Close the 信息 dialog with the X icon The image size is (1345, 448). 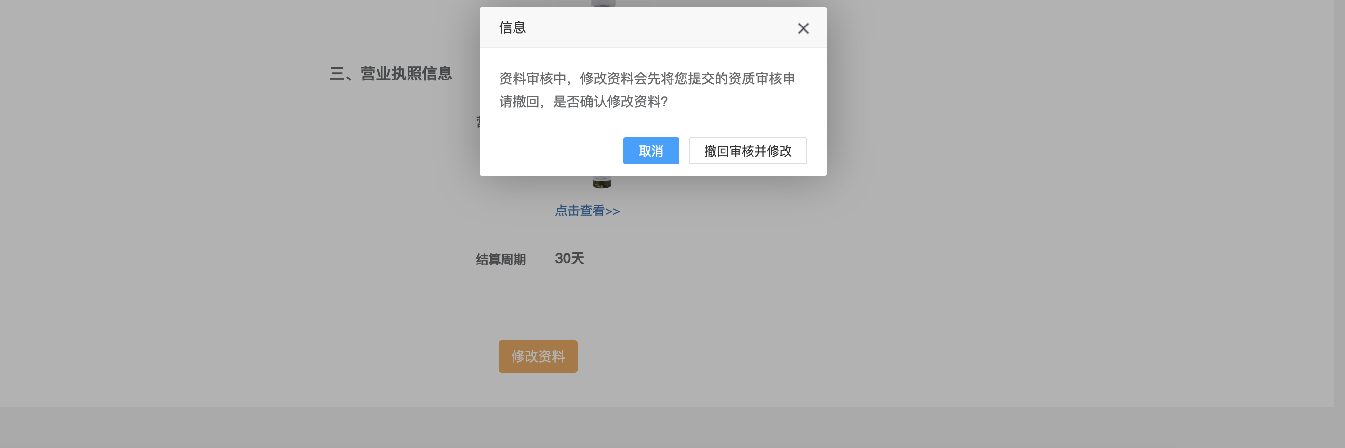[803, 28]
